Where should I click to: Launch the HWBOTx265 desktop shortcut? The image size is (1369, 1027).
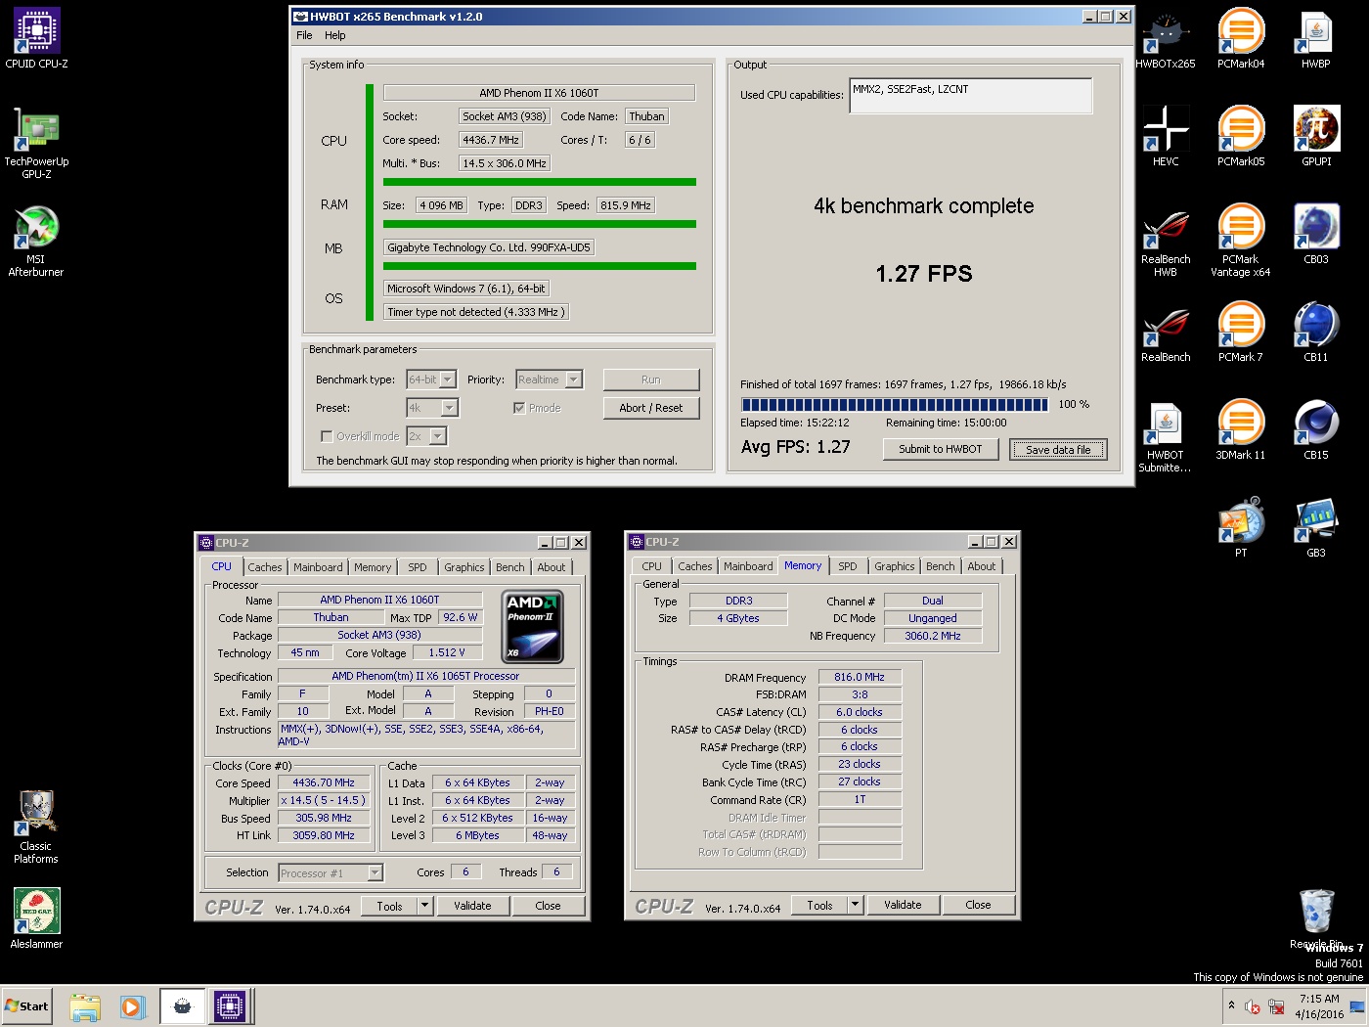pos(1166,38)
